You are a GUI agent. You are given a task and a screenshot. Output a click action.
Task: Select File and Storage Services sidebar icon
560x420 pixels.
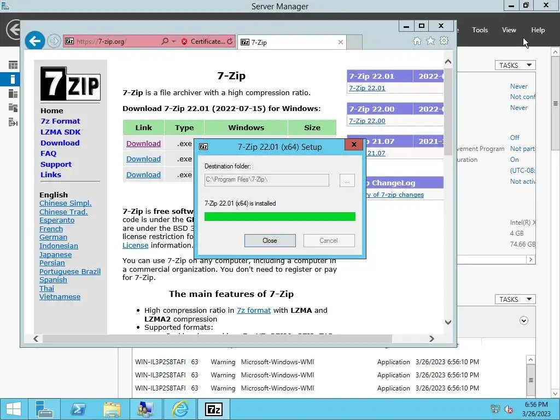[x=13, y=108]
